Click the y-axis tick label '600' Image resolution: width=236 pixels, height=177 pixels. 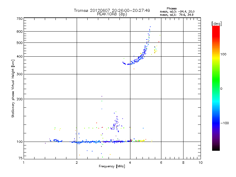pyautogui.click(x=19, y=32)
